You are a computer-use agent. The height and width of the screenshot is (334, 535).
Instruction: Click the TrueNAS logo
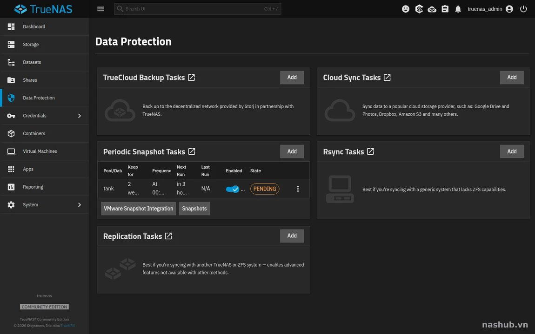43,9
